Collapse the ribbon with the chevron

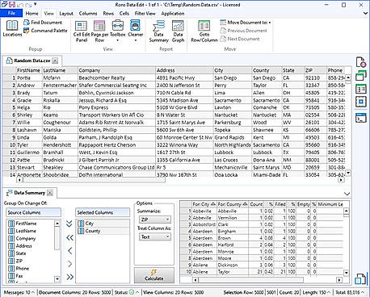point(365,13)
